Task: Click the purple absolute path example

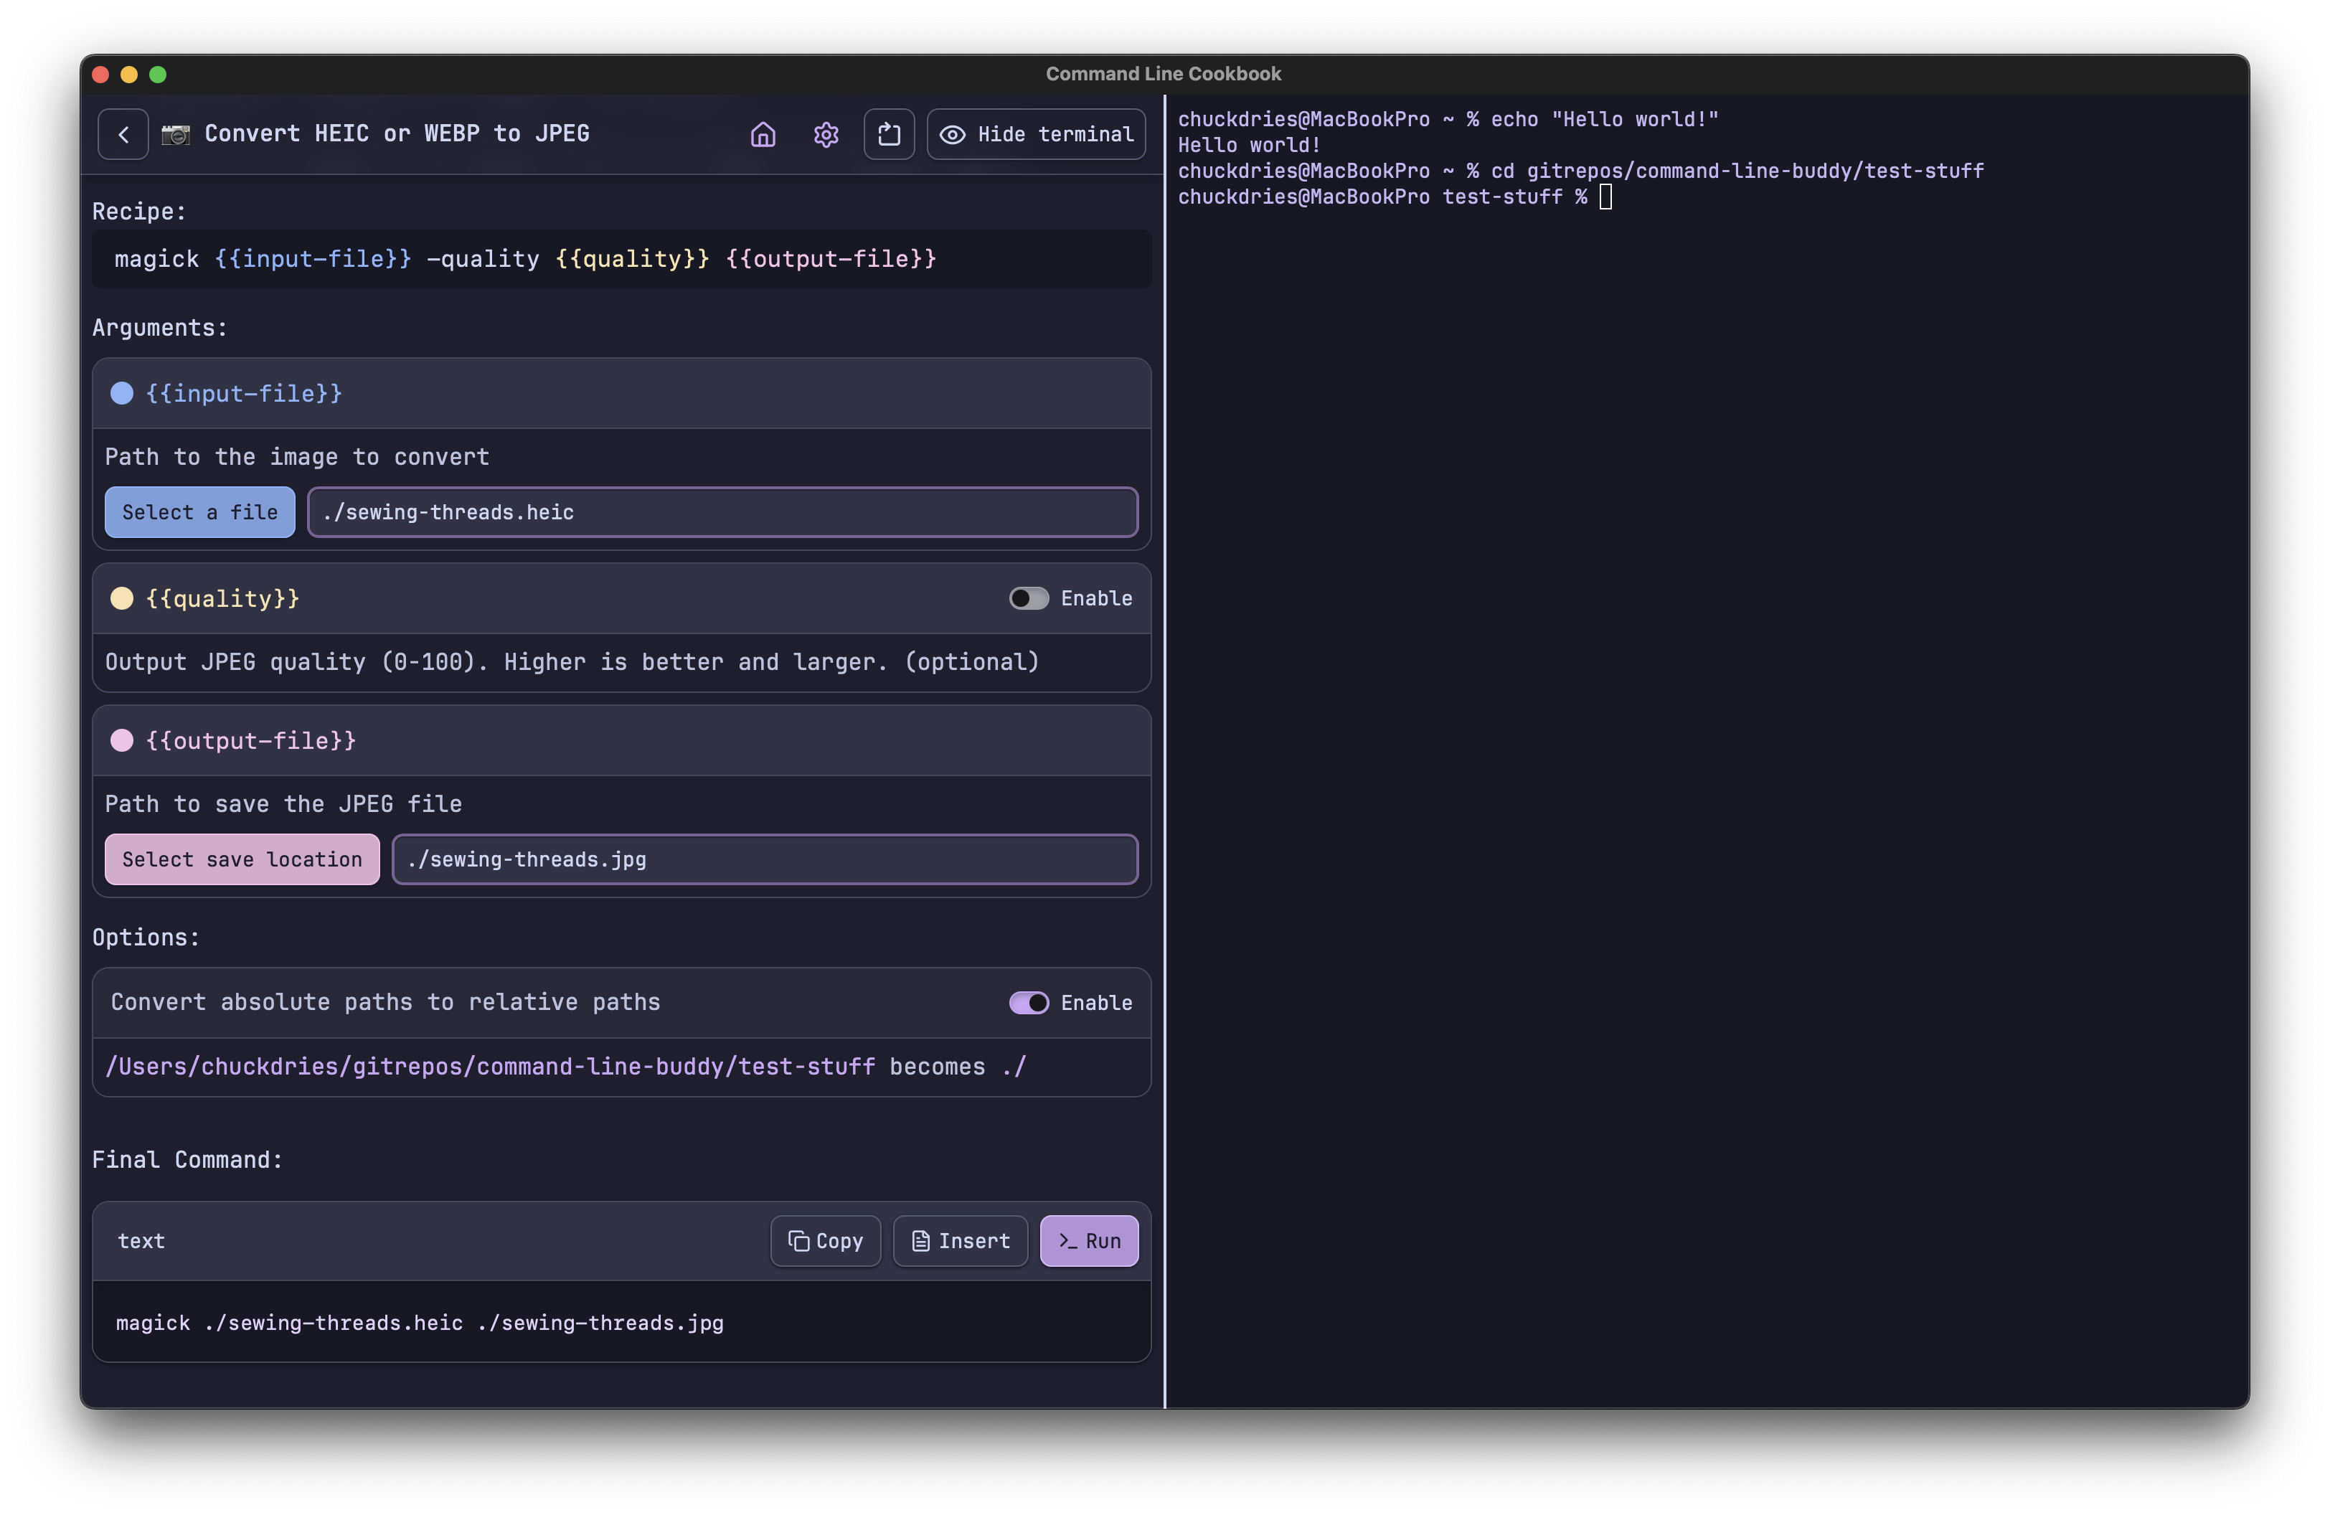Action: click(489, 1066)
